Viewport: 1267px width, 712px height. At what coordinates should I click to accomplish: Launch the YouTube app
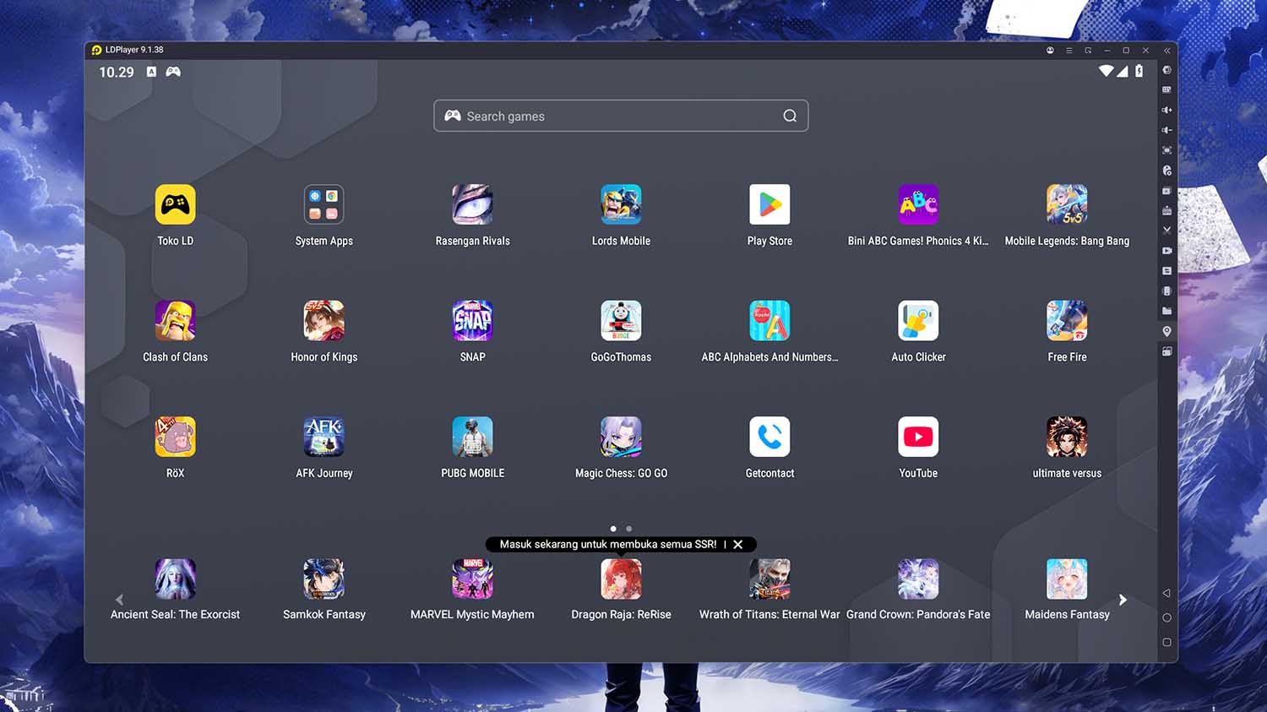click(918, 437)
